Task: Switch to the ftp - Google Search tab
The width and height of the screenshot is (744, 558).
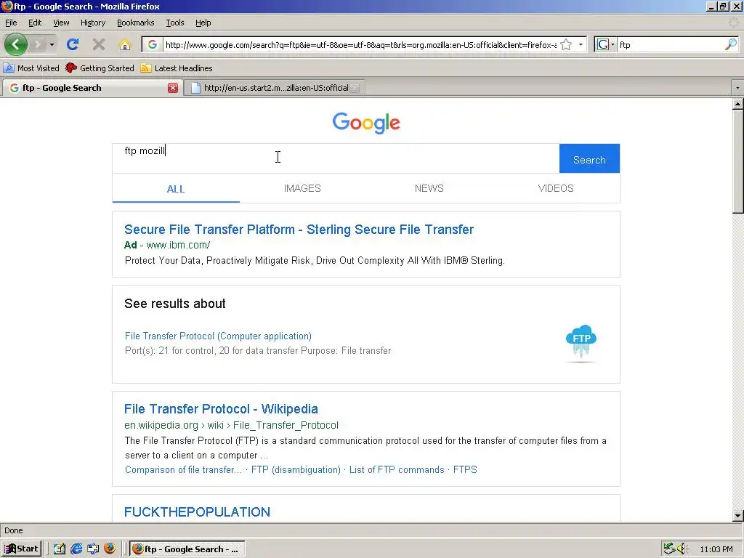Action: point(90,88)
